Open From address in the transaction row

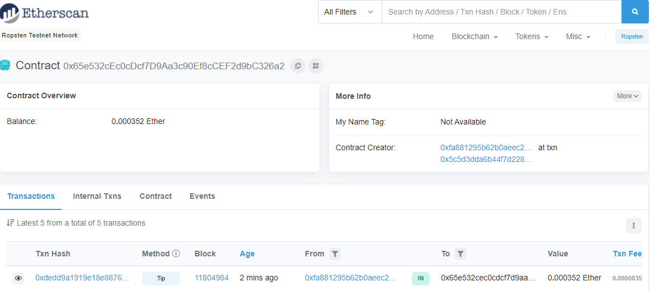point(350,278)
